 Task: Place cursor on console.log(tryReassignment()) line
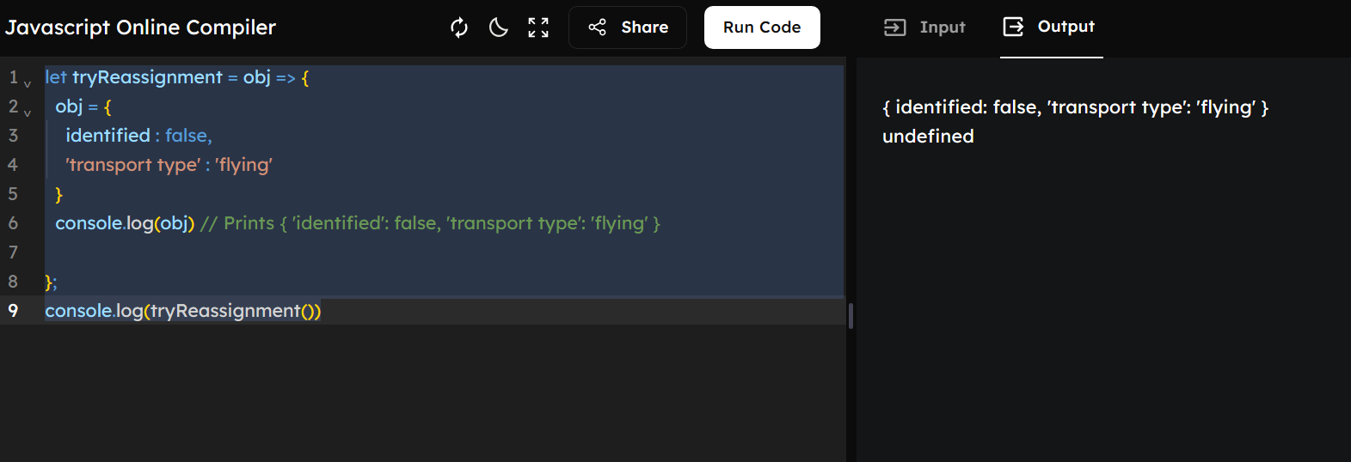coord(182,311)
